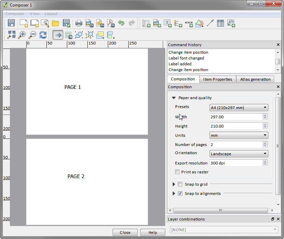
Task: Add an attribute table item
Action: coord(221,23)
